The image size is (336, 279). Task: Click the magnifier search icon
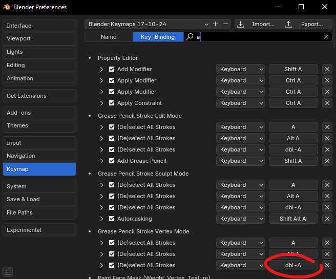190,37
